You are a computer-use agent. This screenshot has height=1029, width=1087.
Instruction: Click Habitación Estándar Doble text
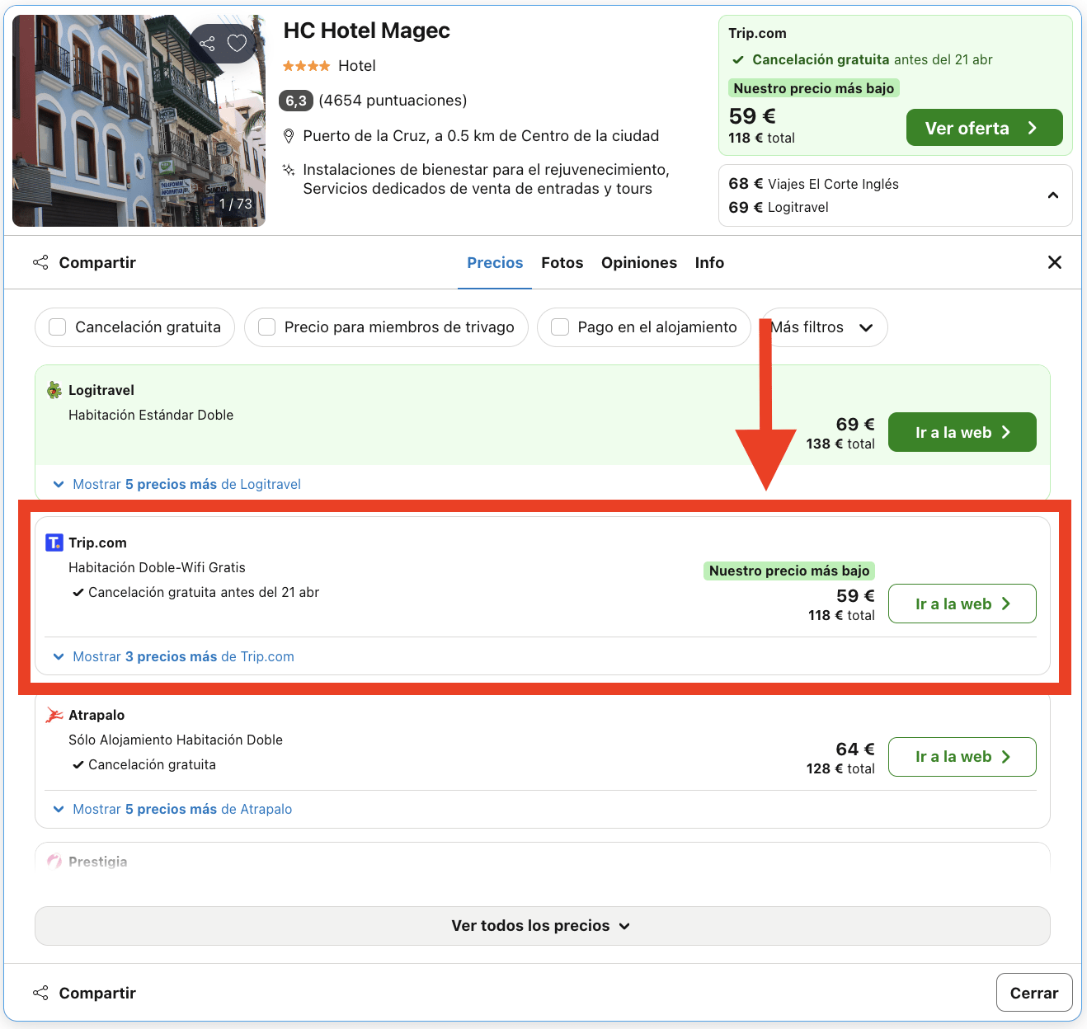151,415
